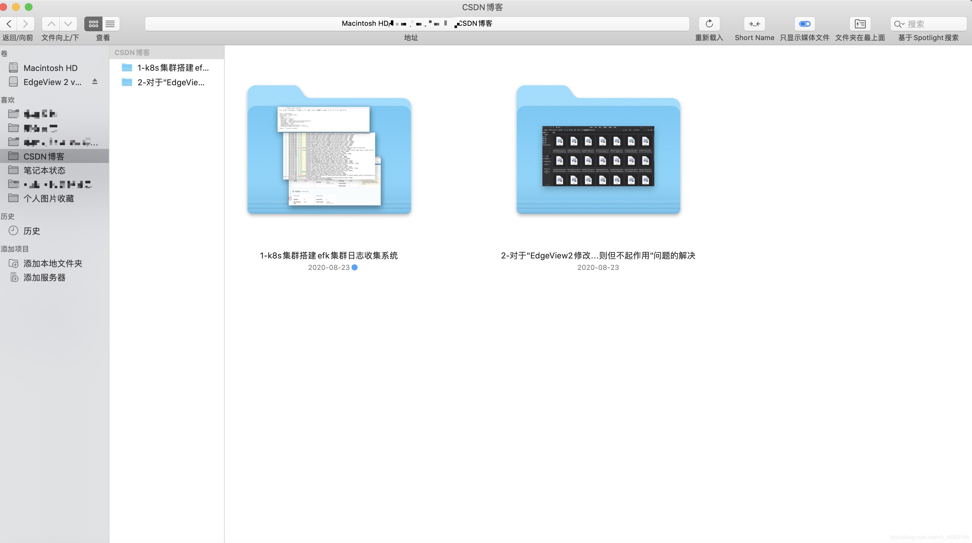Click the reload icon
The width and height of the screenshot is (972, 543).
pyautogui.click(x=709, y=24)
